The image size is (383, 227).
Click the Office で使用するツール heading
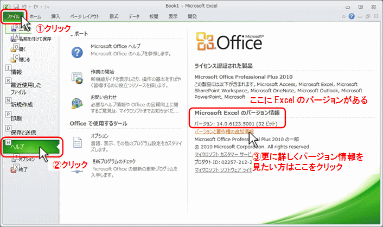[x=98, y=123]
